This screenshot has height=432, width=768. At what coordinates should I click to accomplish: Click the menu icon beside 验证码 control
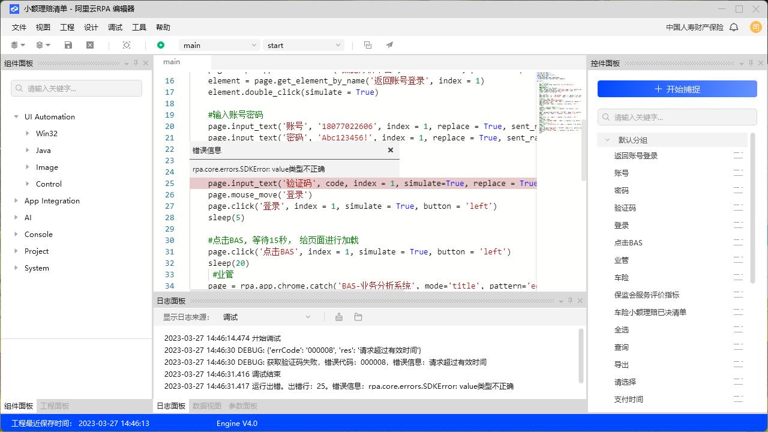click(739, 208)
